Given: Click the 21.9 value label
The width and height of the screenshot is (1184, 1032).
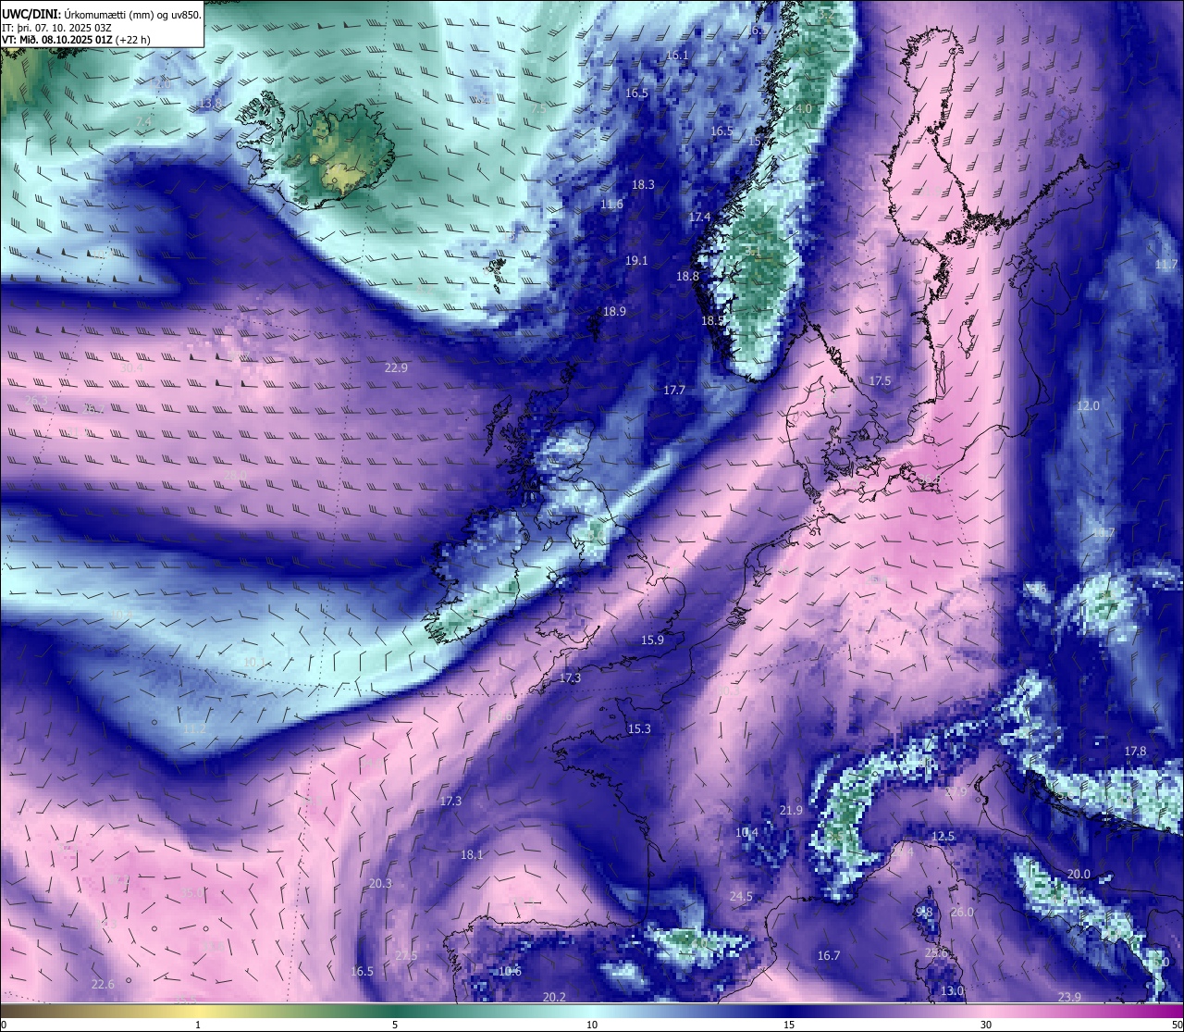Looking at the screenshot, I should click(x=791, y=811).
